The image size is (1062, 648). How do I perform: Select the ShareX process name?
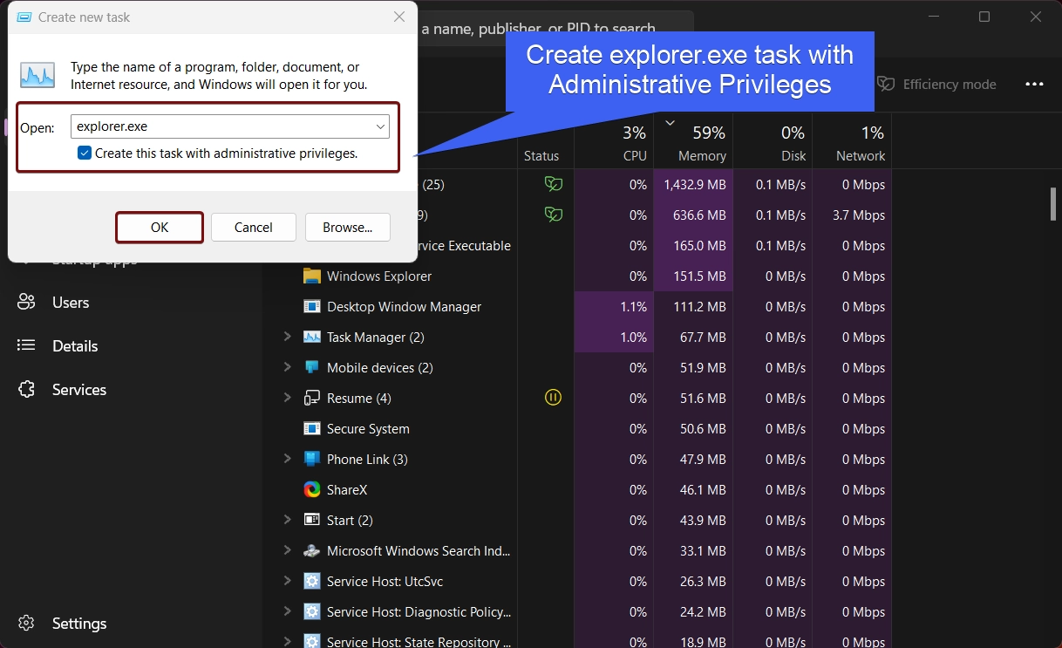[x=347, y=490]
